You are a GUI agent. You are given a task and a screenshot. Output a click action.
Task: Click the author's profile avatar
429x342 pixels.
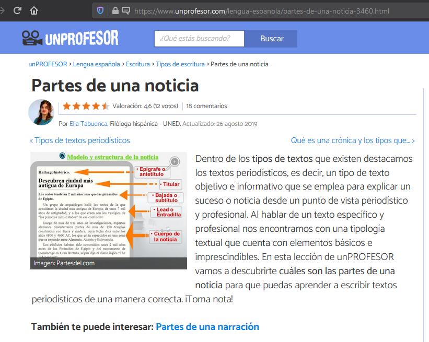pos(41,112)
